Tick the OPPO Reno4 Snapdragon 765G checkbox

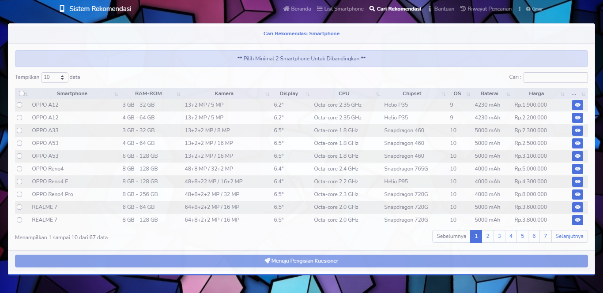point(19,169)
